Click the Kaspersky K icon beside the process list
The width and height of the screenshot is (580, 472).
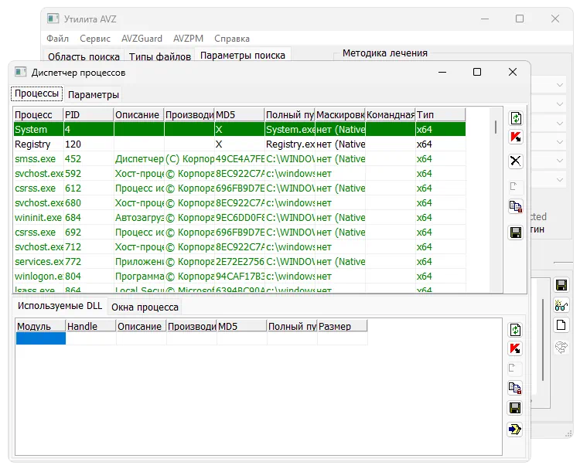516,138
